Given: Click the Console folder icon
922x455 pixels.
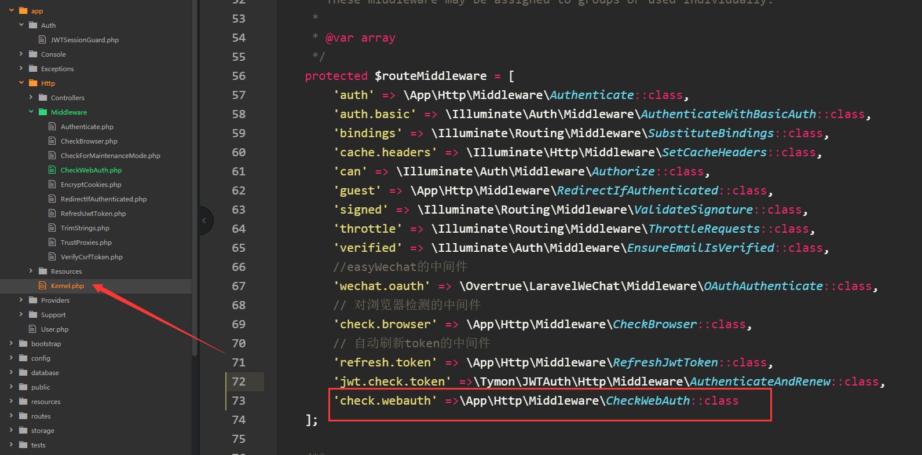Looking at the screenshot, I should point(33,54).
